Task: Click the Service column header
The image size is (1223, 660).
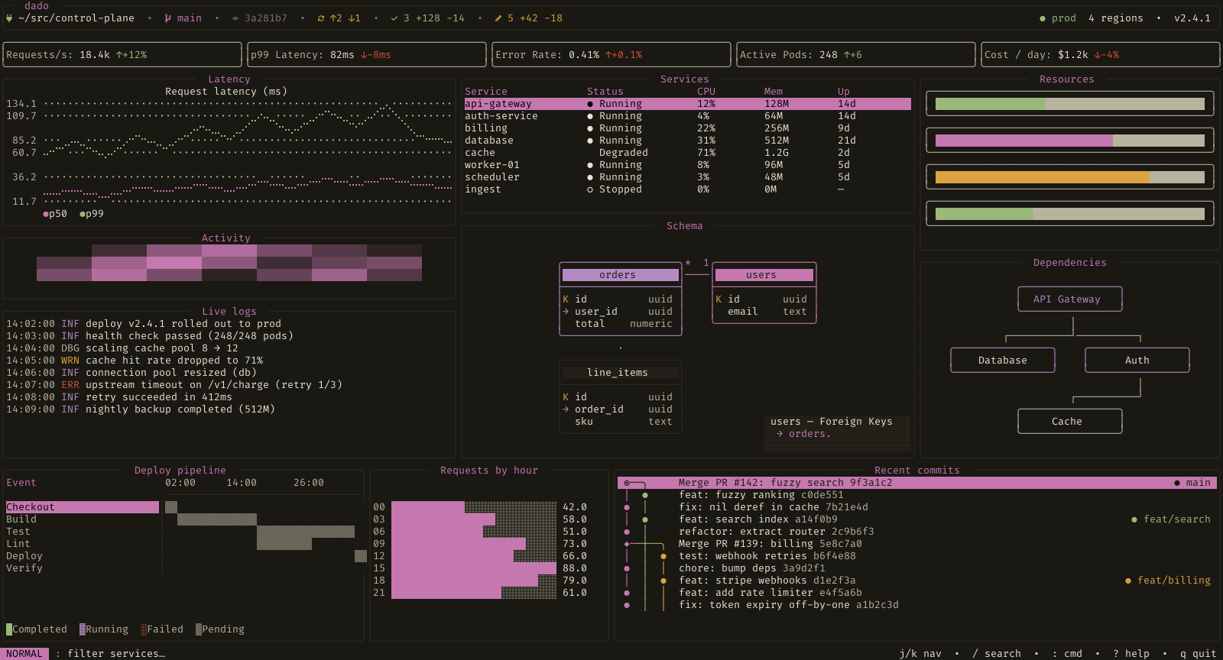Action: tap(486, 92)
